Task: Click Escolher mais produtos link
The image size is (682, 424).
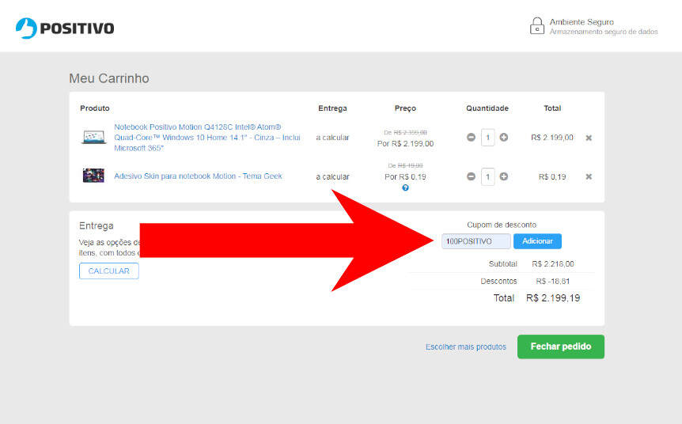Action: (465, 347)
